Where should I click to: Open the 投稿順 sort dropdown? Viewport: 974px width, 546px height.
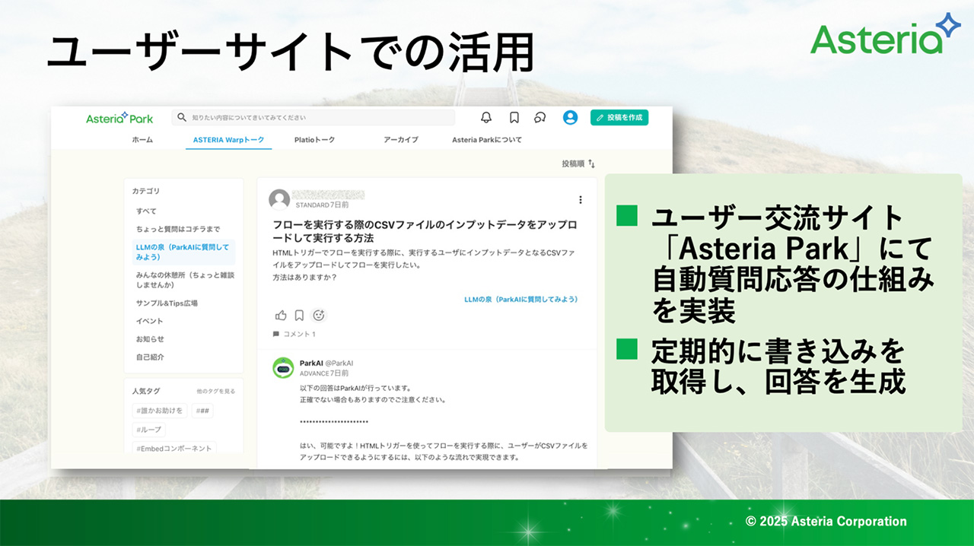[578, 163]
